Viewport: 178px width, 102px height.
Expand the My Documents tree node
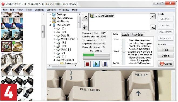click(x=50, y=18)
